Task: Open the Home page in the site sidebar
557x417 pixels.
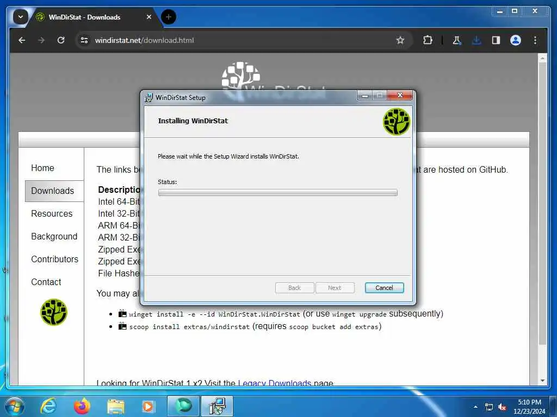Action: 42,168
